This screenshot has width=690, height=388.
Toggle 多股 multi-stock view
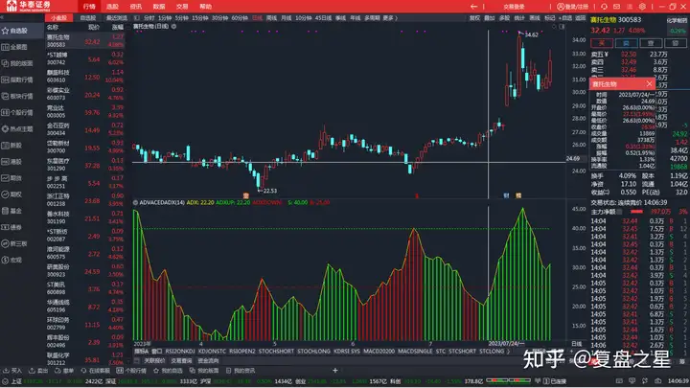pos(504,18)
